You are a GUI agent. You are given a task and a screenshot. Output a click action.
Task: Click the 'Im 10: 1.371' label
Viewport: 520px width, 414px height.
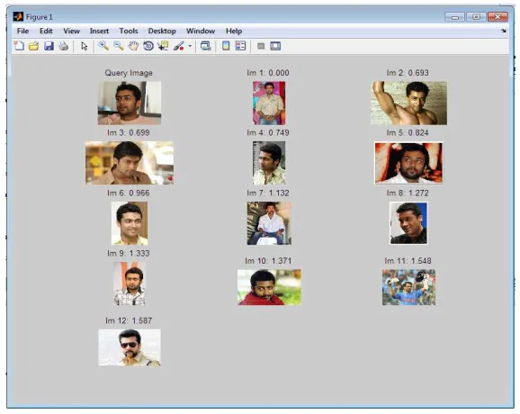pyautogui.click(x=268, y=261)
